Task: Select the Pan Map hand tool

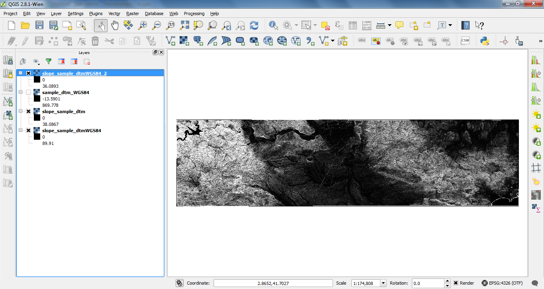Action: tap(115, 25)
